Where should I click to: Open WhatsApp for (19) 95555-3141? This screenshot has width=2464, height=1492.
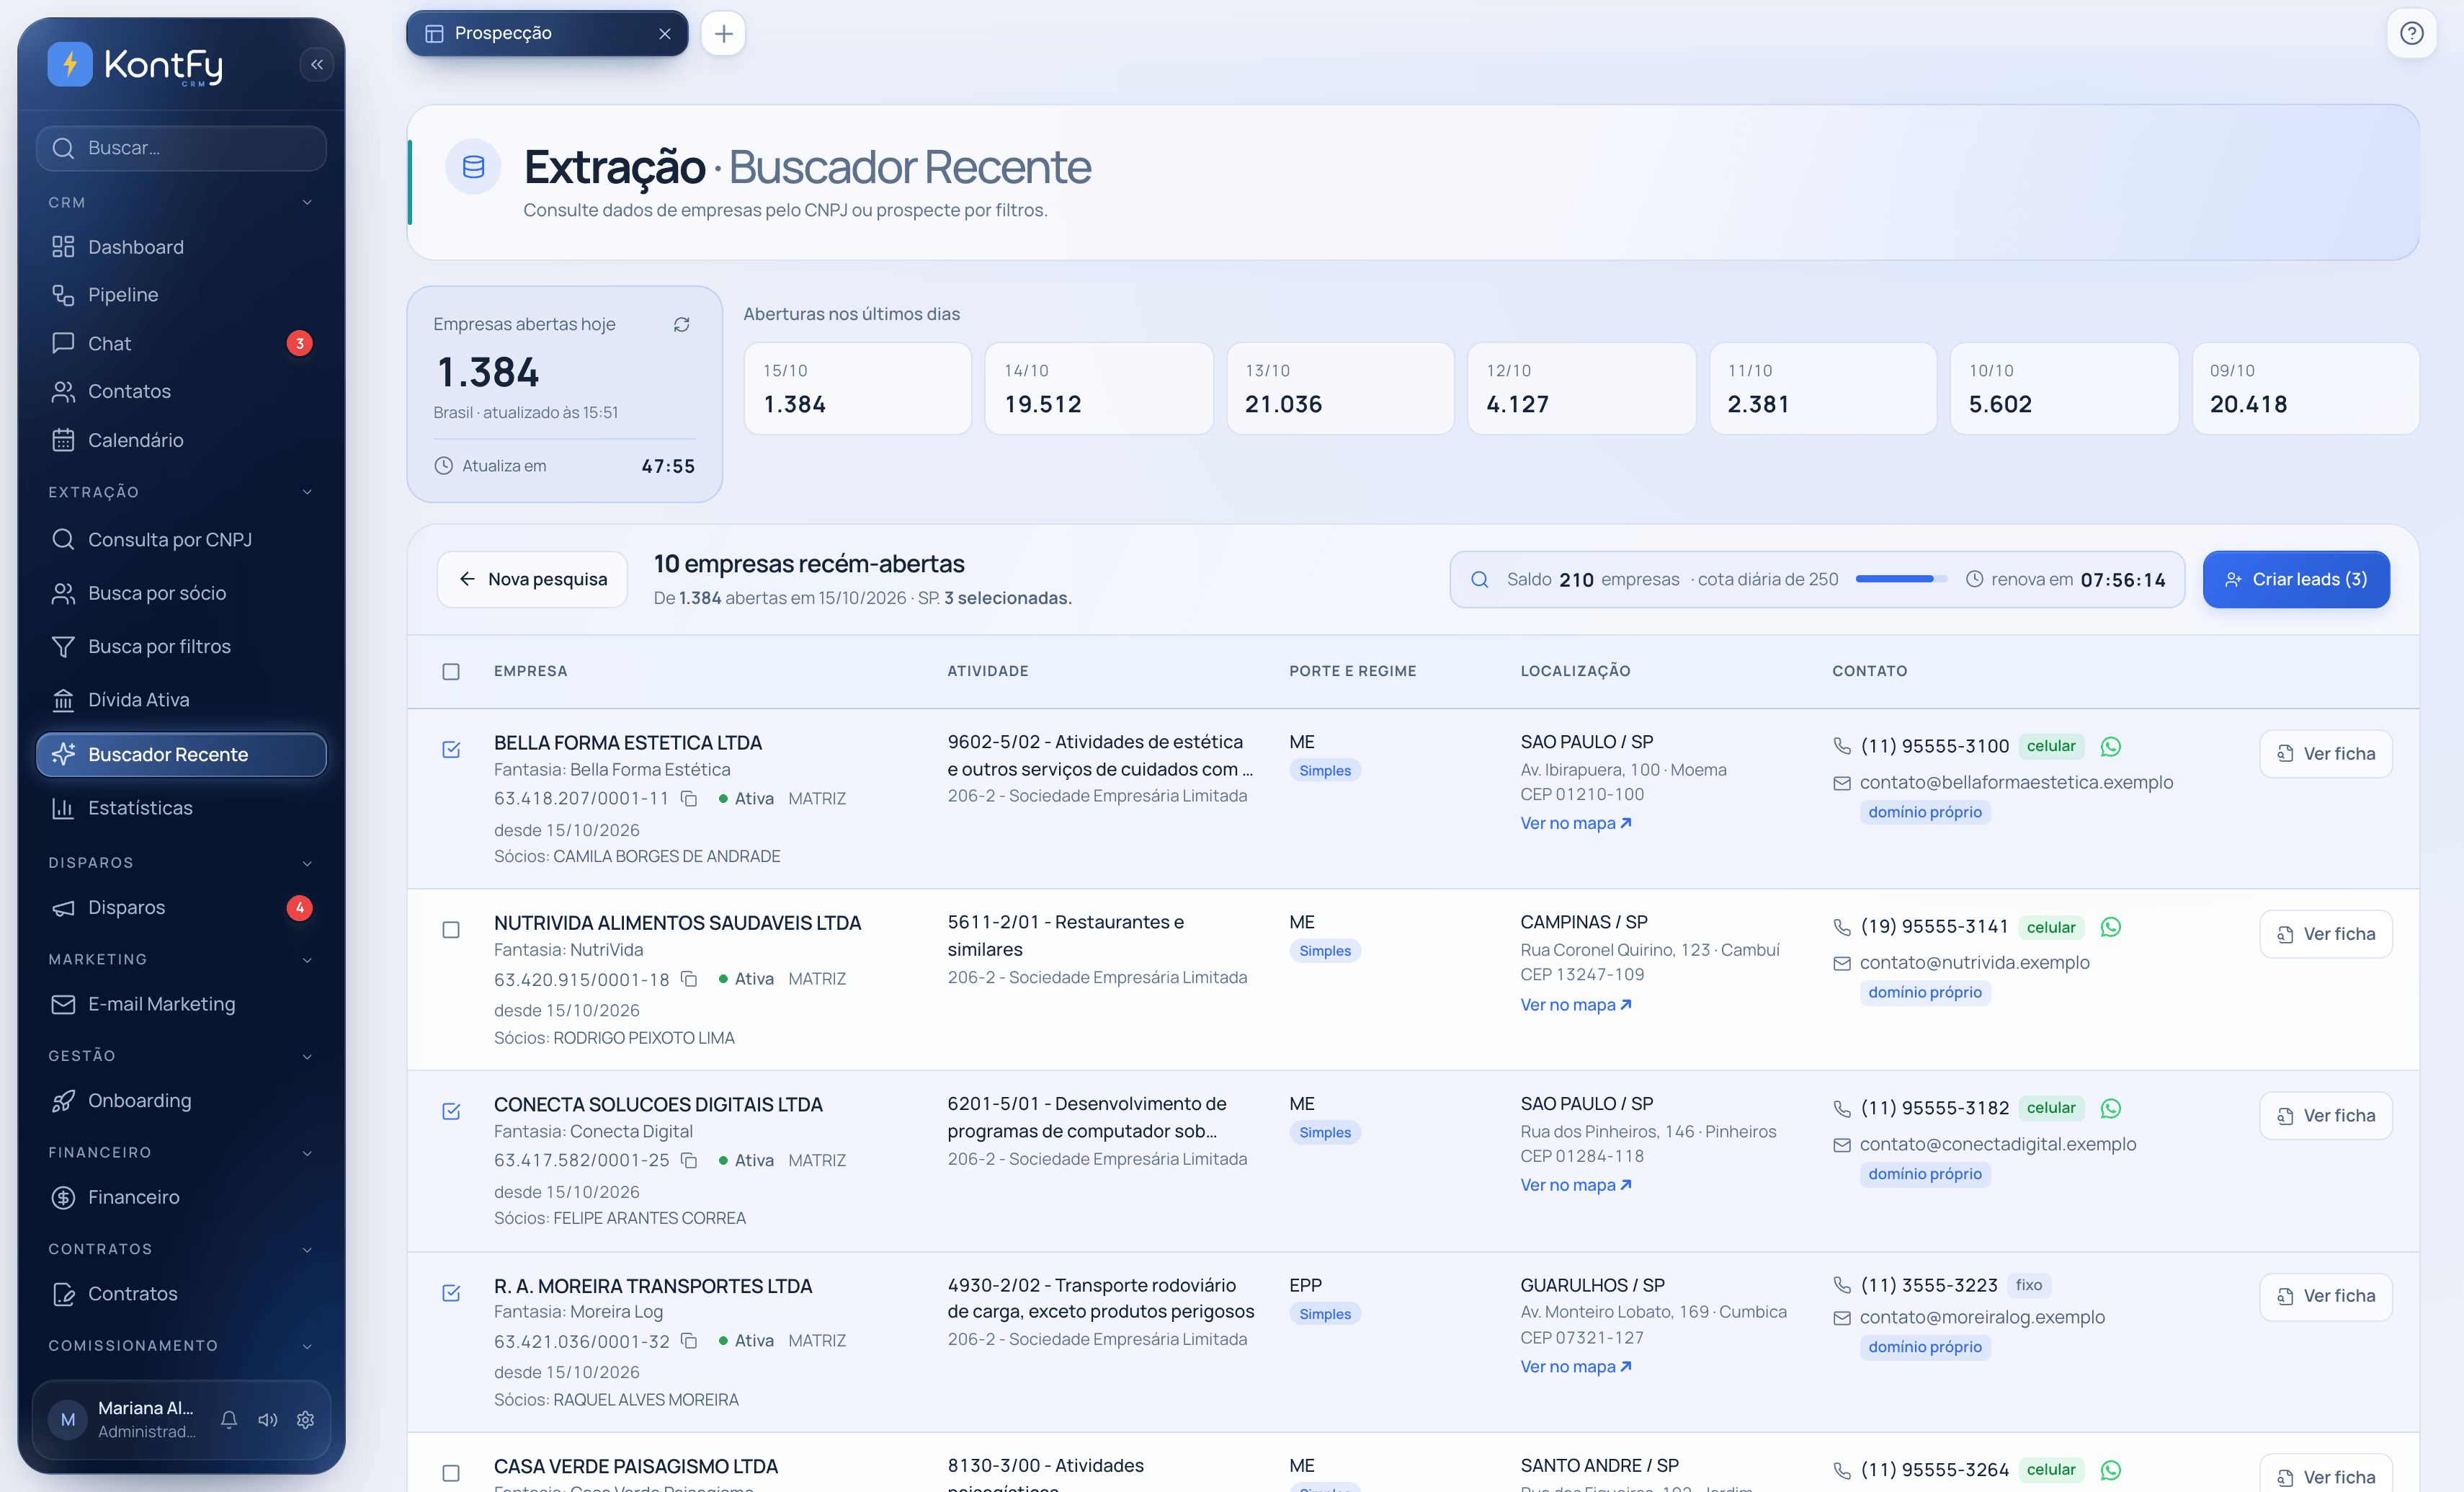pyautogui.click(x=2110, y=927)
